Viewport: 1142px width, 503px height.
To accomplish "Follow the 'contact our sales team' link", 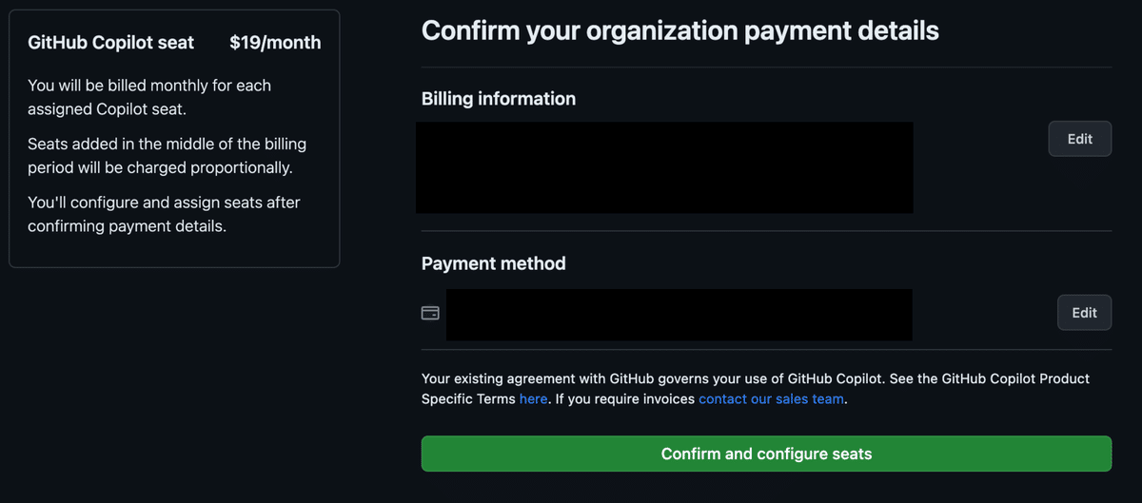I will tap(771, 399).
